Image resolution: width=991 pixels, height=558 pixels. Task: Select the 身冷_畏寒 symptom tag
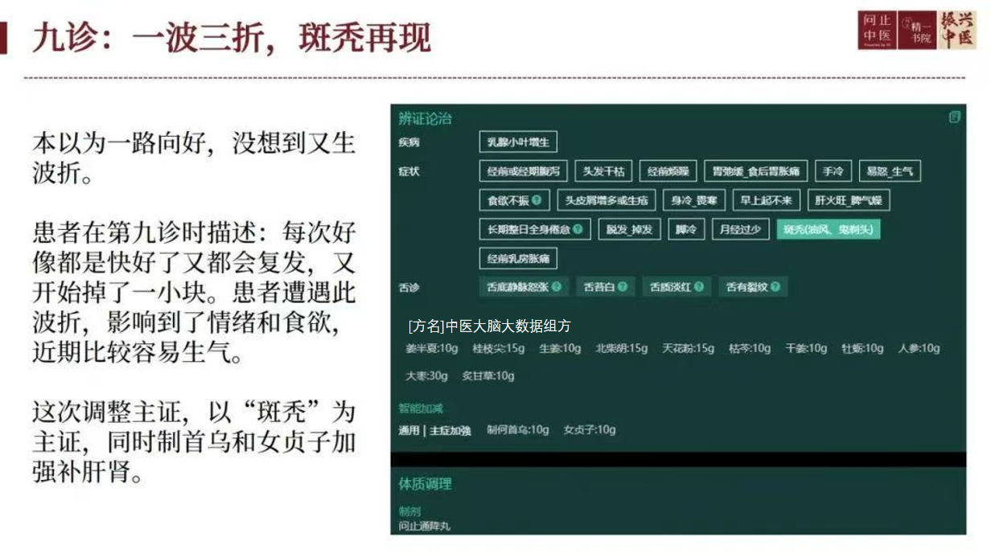pyautogui.click(x=695, y=199)
